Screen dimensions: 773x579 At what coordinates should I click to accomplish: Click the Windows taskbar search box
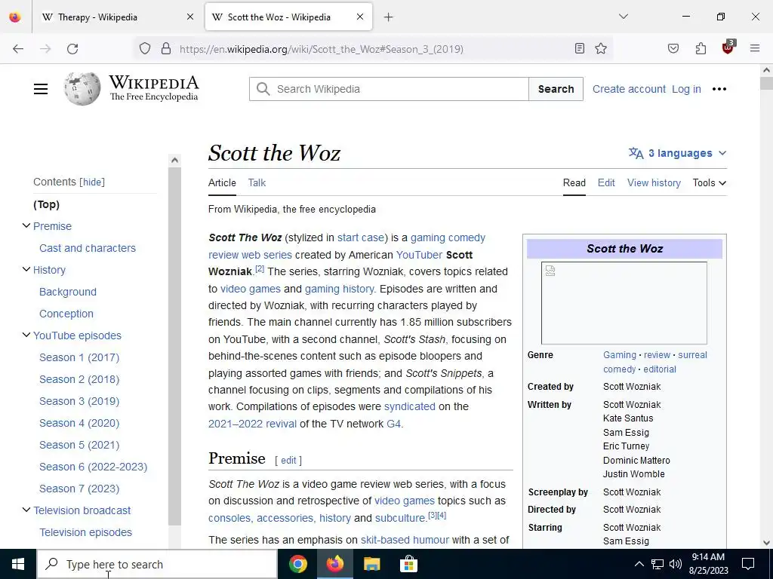[157, 564]
